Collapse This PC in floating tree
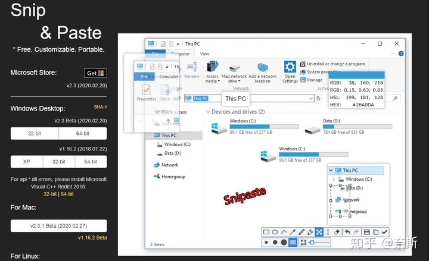The height and width of the screenshot is (261, 429). (x=331, y=171)
